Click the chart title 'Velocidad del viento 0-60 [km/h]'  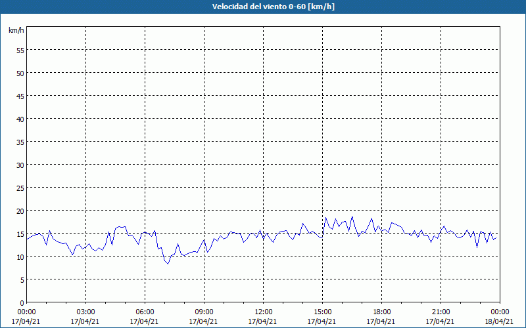point(273,7)
